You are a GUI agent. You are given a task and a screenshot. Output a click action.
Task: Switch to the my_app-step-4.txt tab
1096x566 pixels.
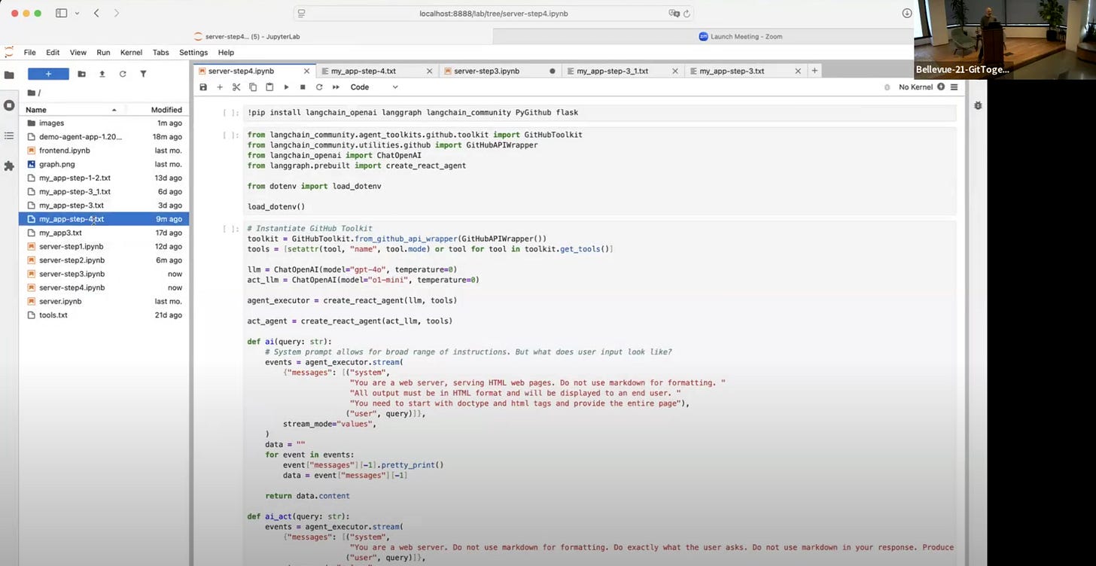377,71
